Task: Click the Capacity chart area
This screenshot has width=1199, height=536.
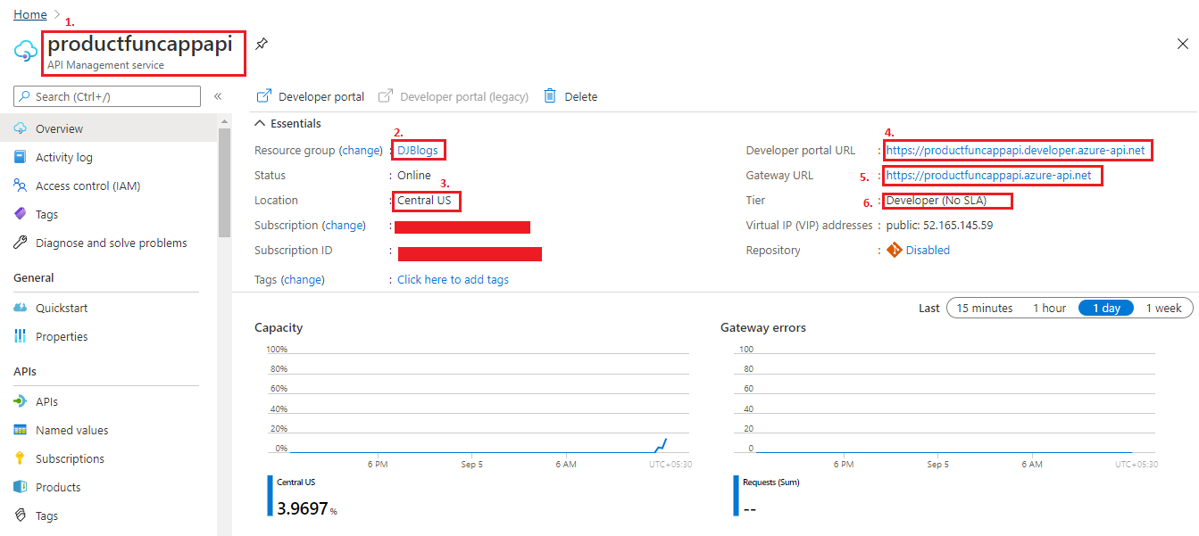Action: pyautogui.click(x=478, y=401)
